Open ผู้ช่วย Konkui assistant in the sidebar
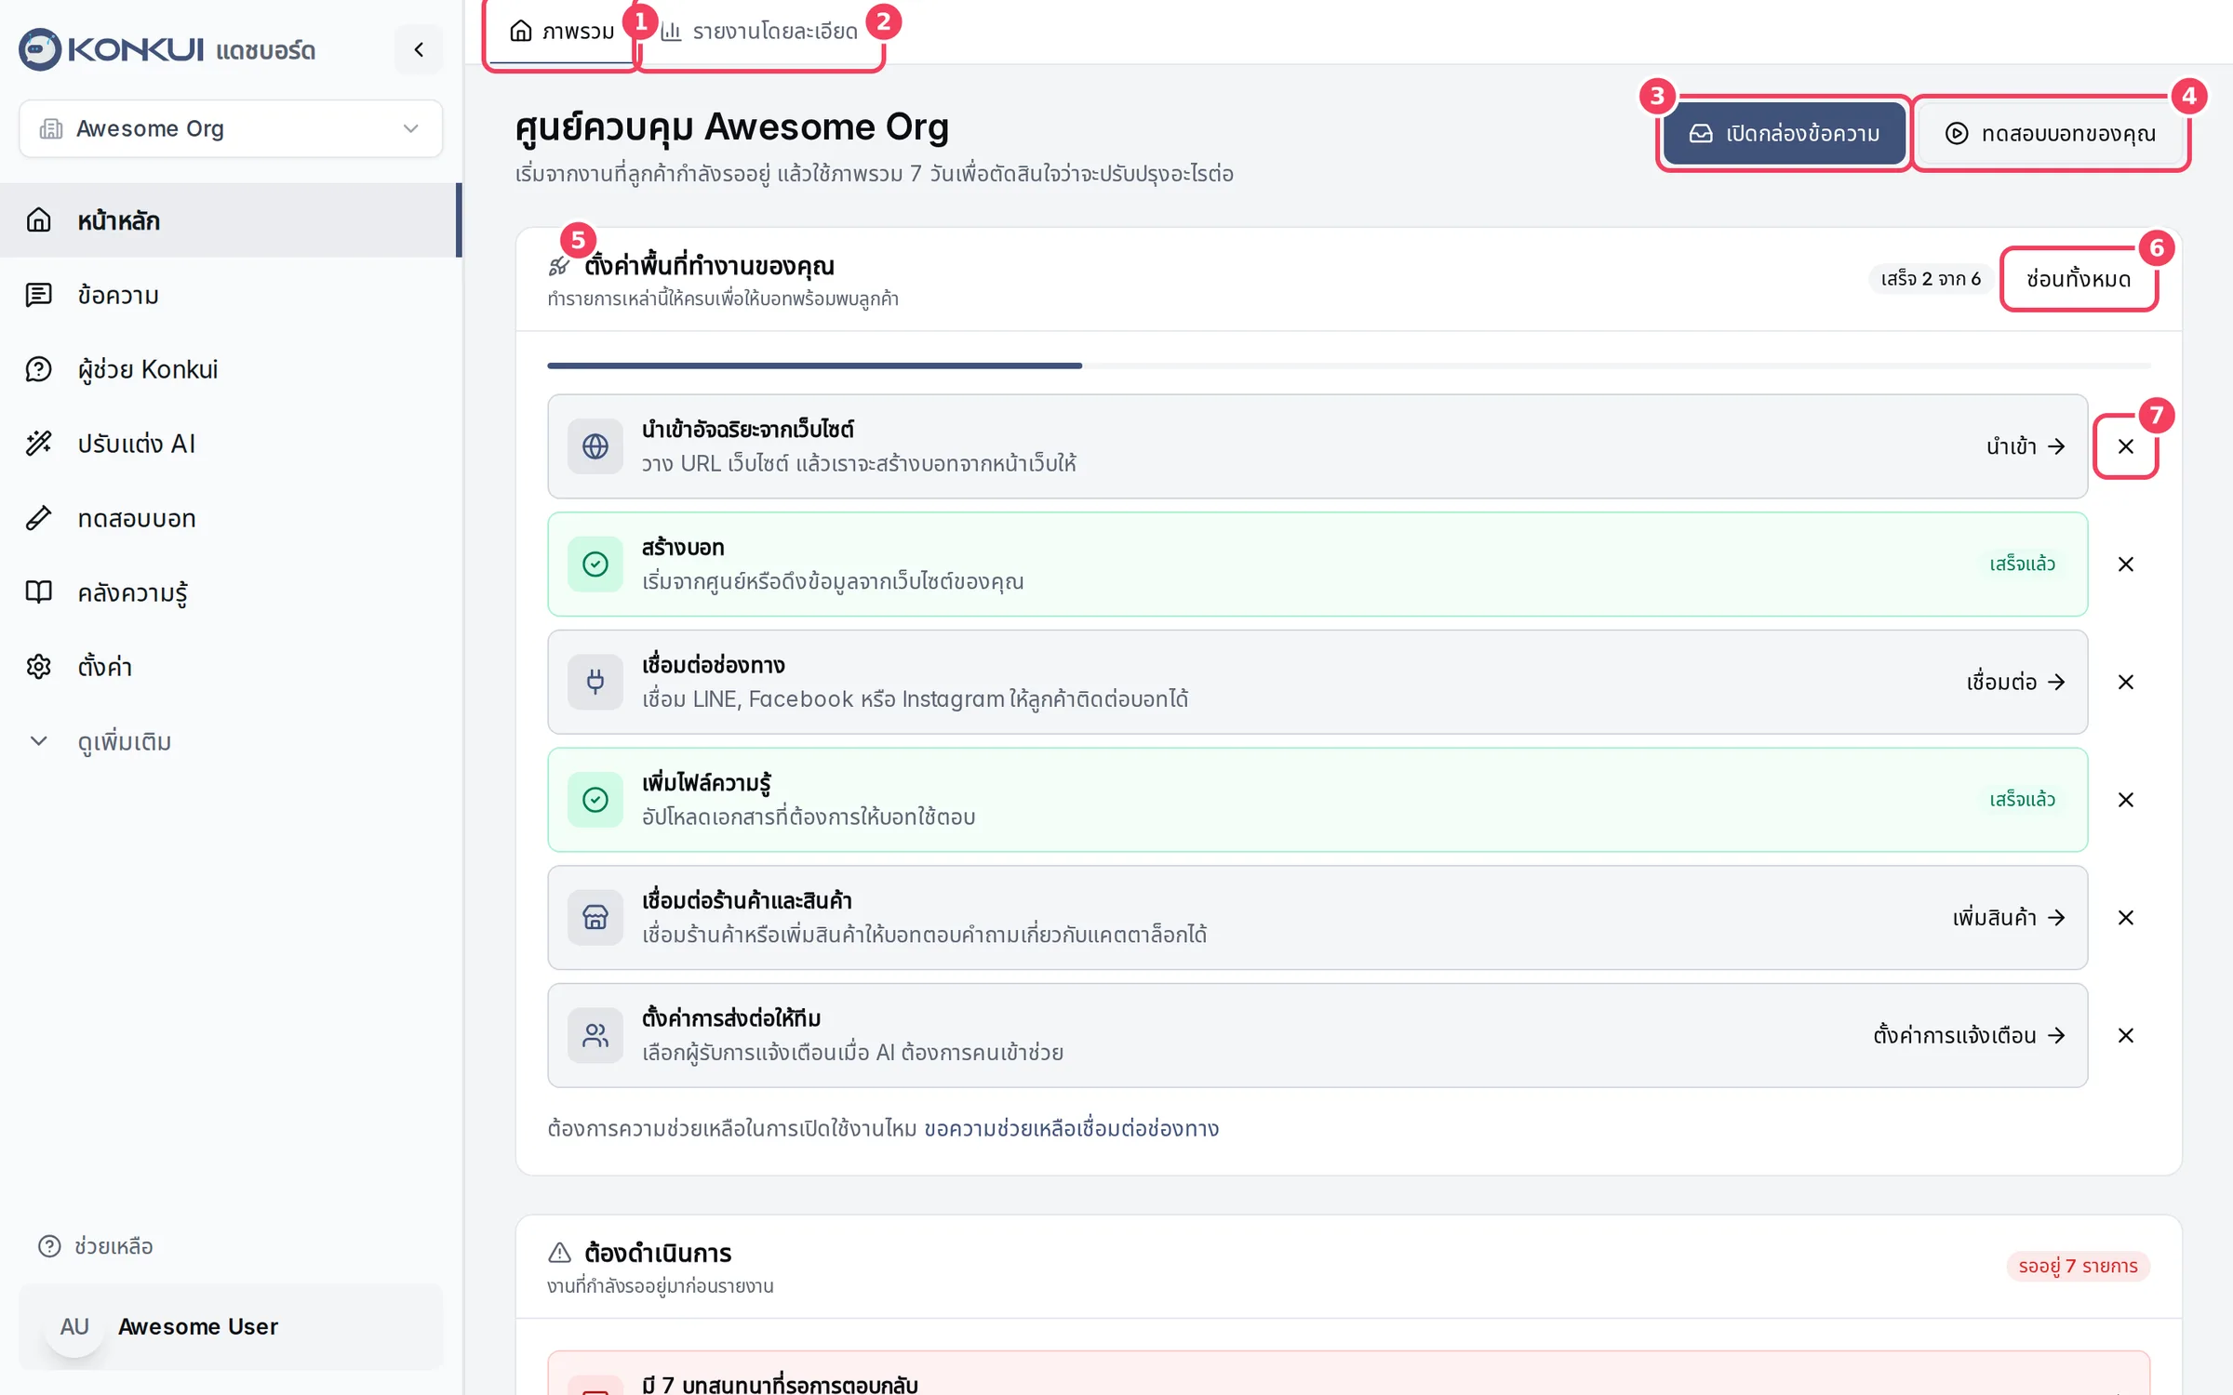Viewport: 2233px width, 1395px height. point(231,369)
